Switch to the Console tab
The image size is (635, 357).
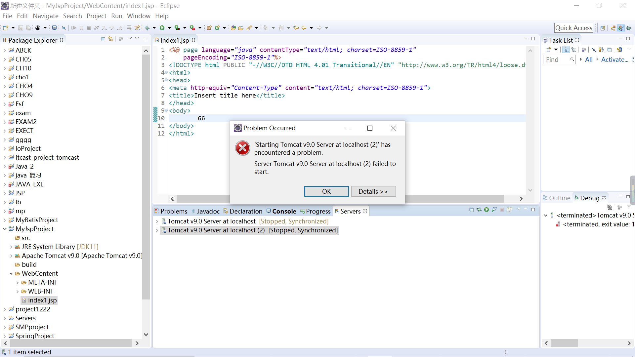click(284, 211)
